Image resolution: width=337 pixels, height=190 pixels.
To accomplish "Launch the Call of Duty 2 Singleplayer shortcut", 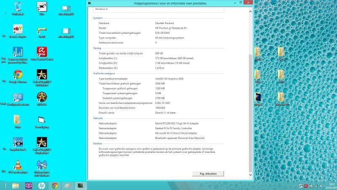I will 42,145.
